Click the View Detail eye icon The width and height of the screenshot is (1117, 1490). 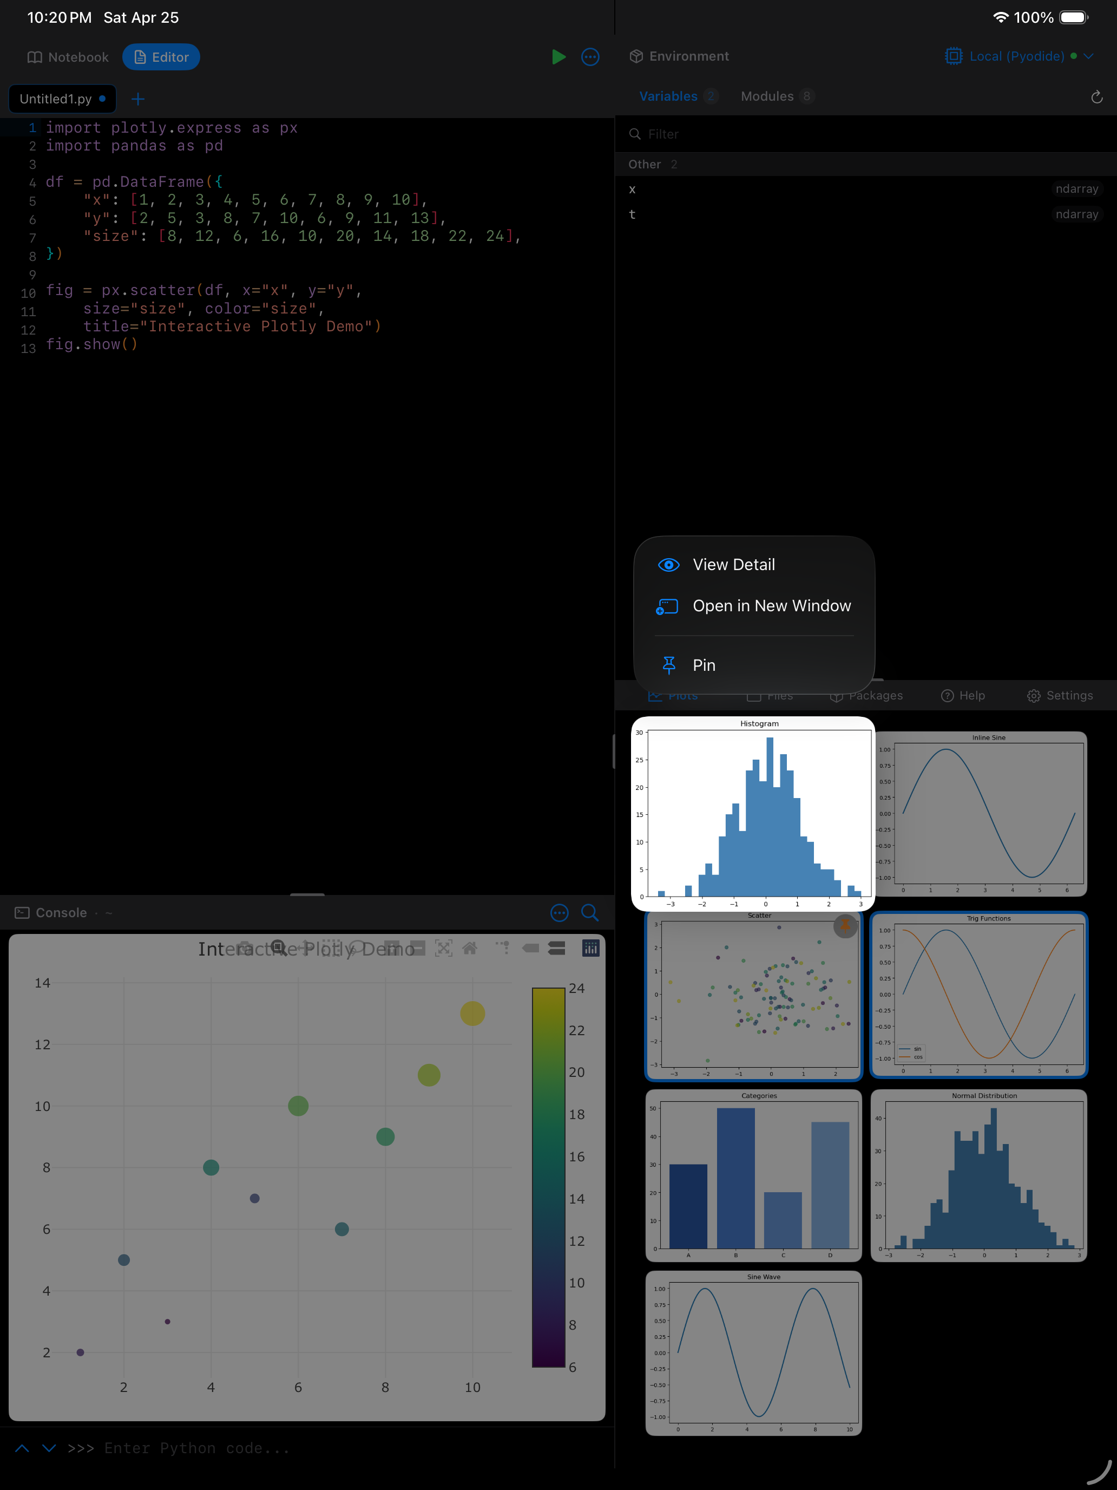[668, 565]
